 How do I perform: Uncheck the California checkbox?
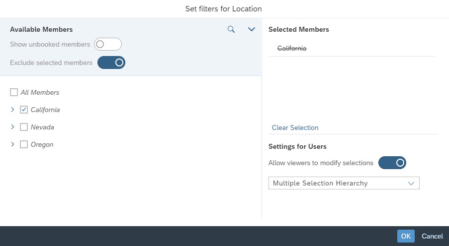point(24,110)
